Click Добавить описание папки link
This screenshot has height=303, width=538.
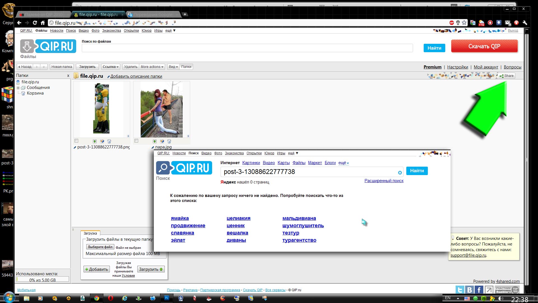(136, 76)
